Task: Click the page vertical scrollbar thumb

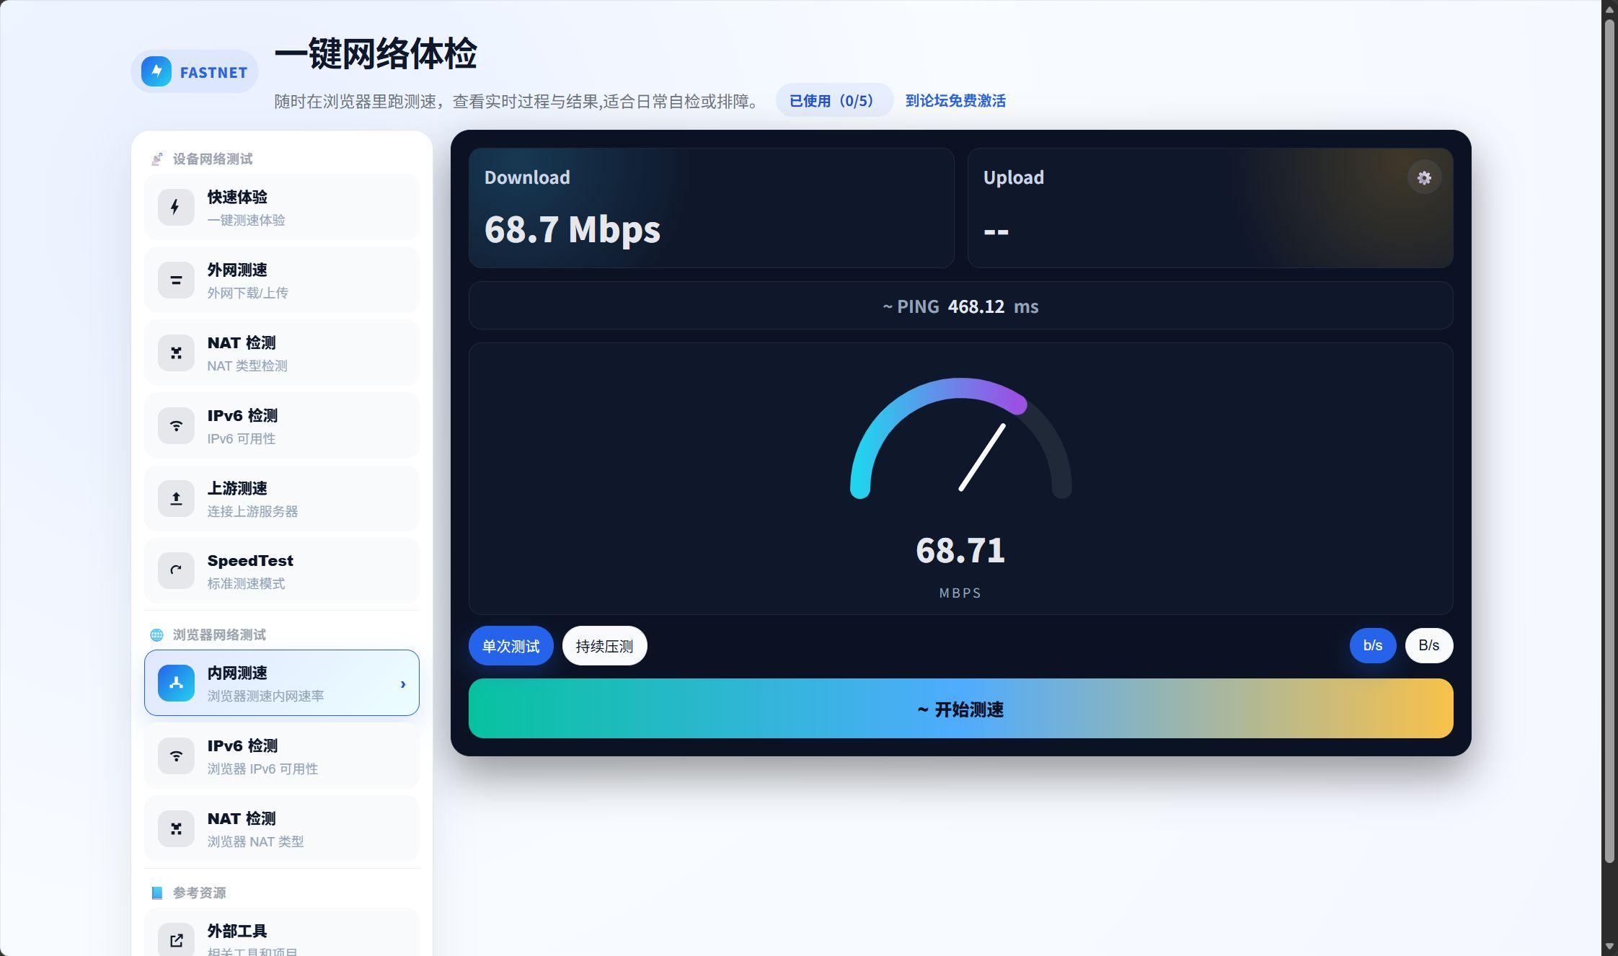Action: [x=1609, y=440]
